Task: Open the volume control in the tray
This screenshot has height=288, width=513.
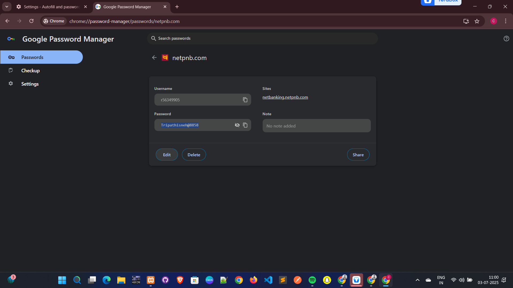Action: (x=461, y=280)
